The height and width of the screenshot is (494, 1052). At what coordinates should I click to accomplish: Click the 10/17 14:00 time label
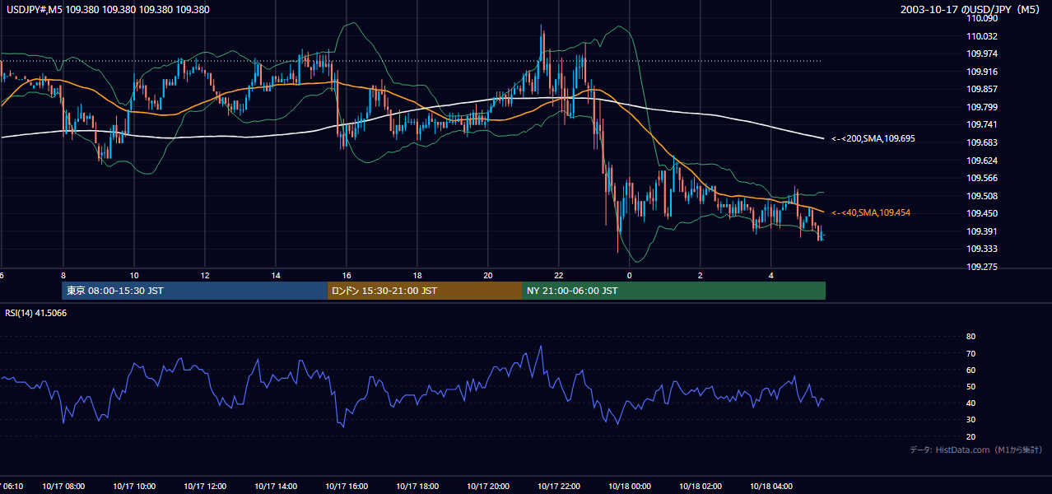click(276, 487)
